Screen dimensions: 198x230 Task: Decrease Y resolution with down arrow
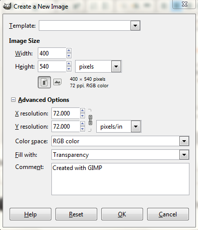82,129
